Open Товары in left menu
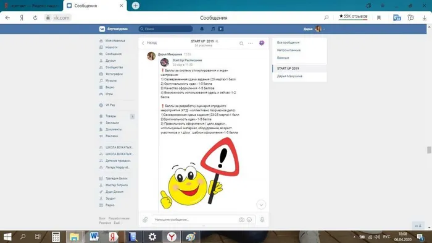The image size is (432, 243). pos(110,116)
